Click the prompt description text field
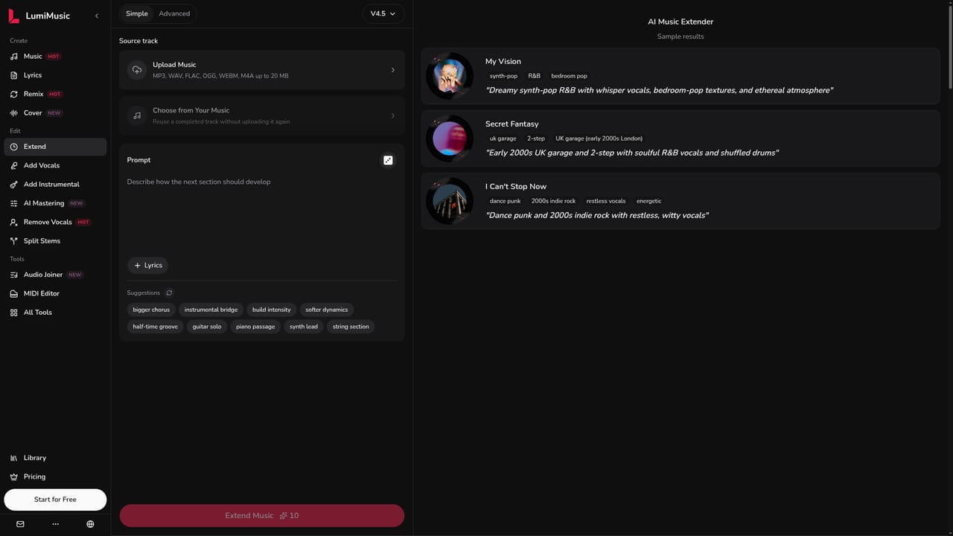This screenshot has width=953, height=536. coord(261,212)
